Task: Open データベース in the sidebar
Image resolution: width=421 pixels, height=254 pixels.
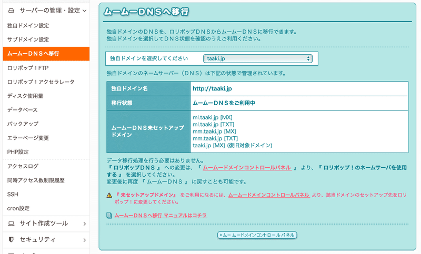Action: 22,110
